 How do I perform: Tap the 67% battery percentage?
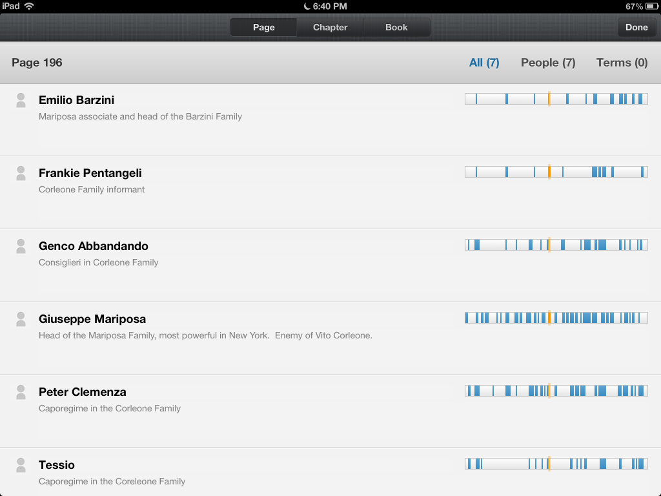tap(634, 6)
